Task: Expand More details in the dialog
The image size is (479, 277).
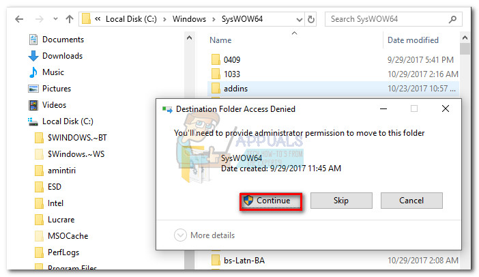Action: (x=205, y=235)
